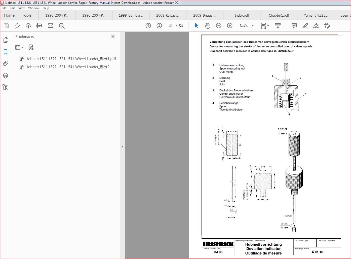
Task: Switch to the 1998_Bombar... document tab
Action: point(131,15)
